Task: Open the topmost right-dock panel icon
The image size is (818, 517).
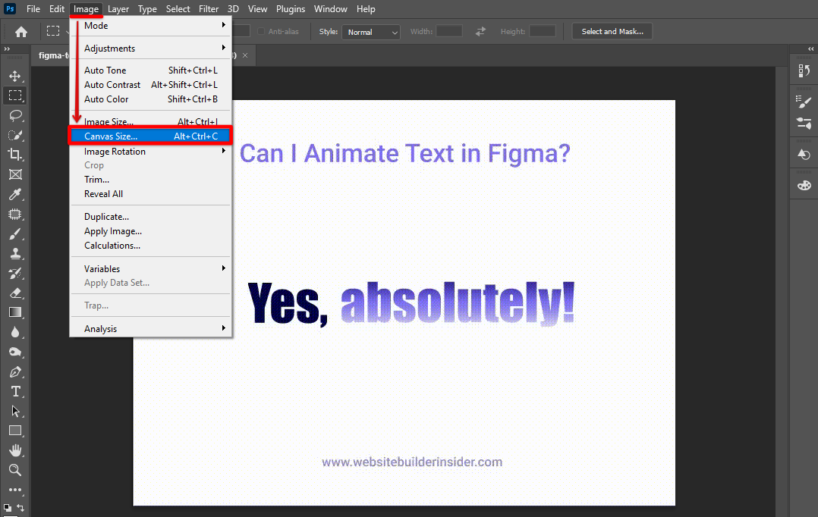Action: (x=804, y=70)
